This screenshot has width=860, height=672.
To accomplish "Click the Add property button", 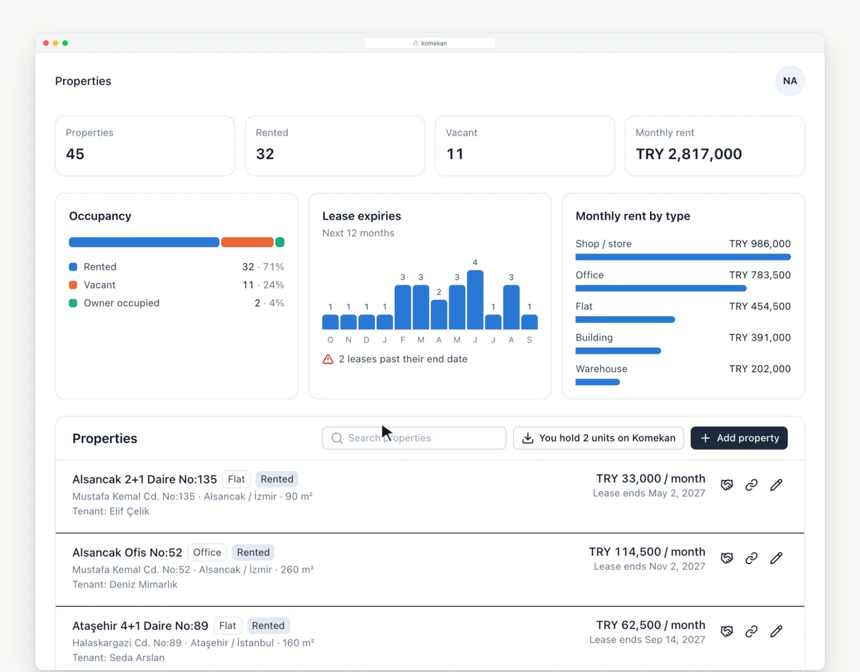I will coord(739,438).
